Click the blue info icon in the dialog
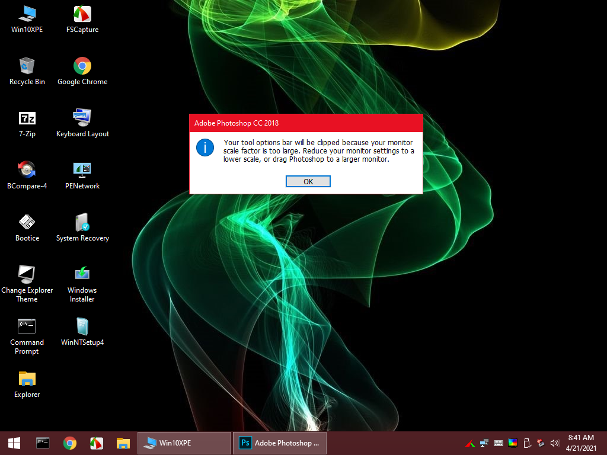Viewport: 607px width, 455px height. 205,148
